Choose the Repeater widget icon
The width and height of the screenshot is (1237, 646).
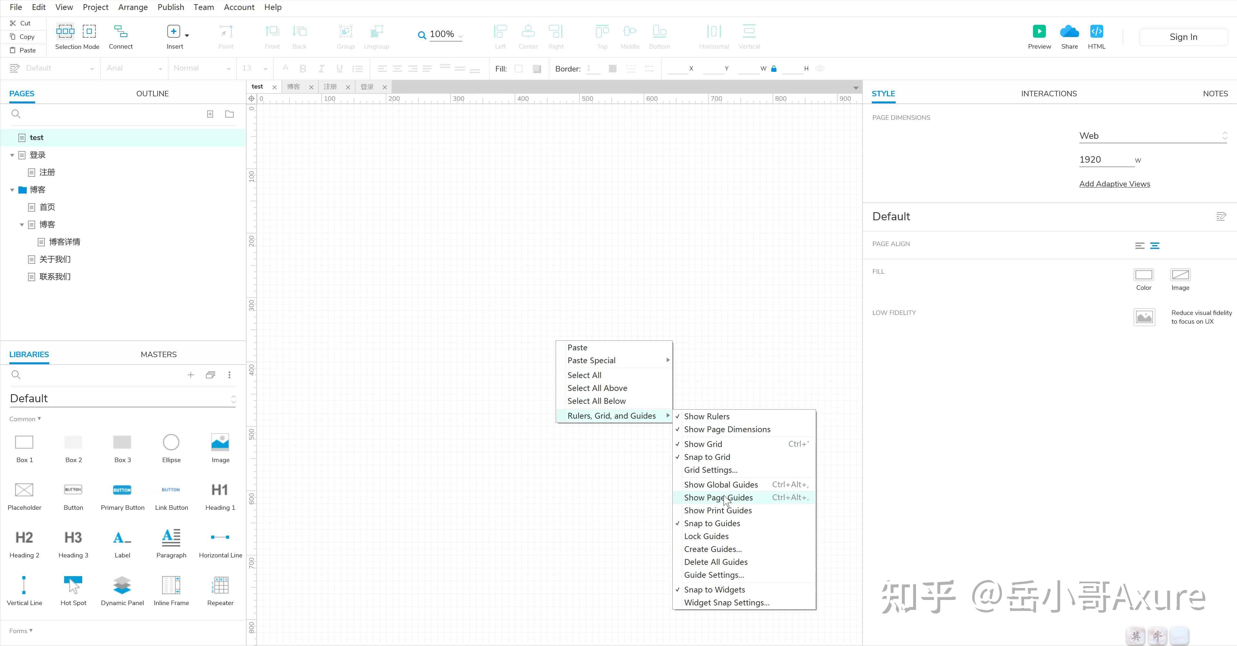coord(220,585)
